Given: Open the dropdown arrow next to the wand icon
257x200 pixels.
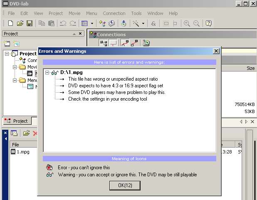Looking at the screenshot, I should pos(143,23).
